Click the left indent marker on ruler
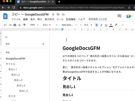 62,29
